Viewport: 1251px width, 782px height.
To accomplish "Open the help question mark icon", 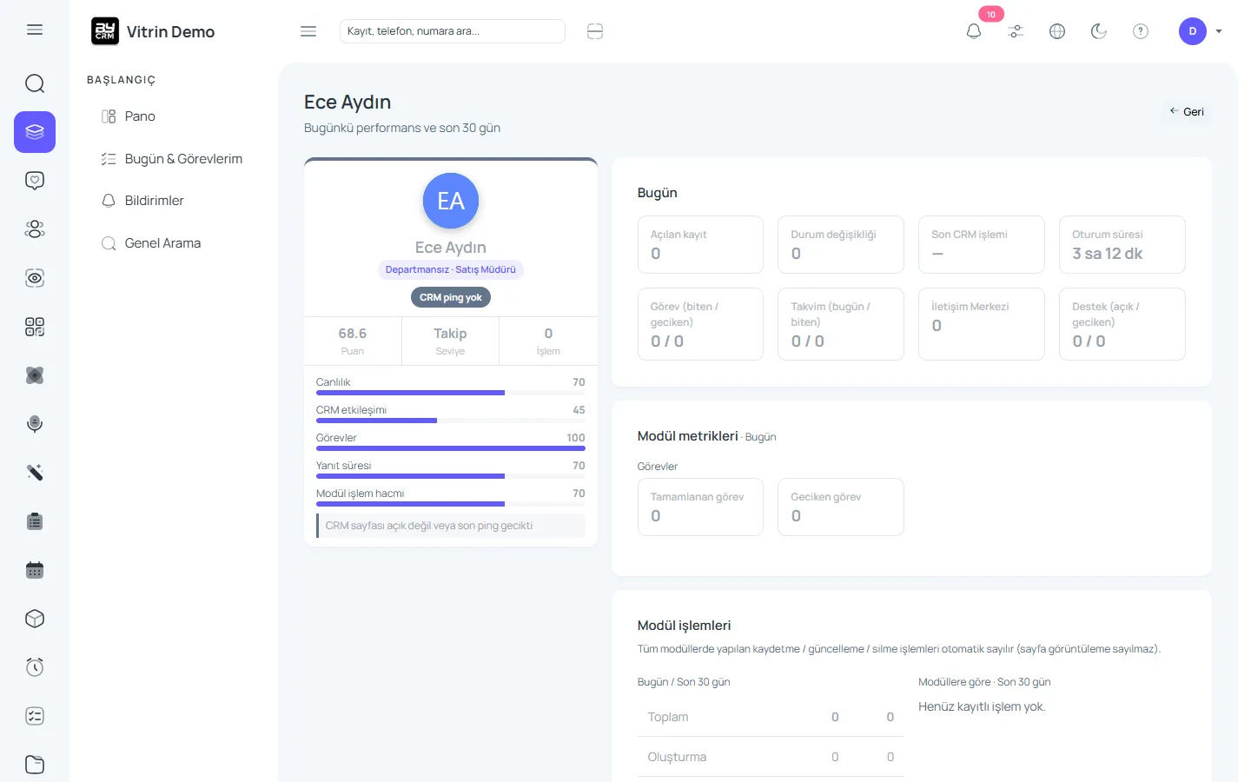I will (x=1141, y=31).
